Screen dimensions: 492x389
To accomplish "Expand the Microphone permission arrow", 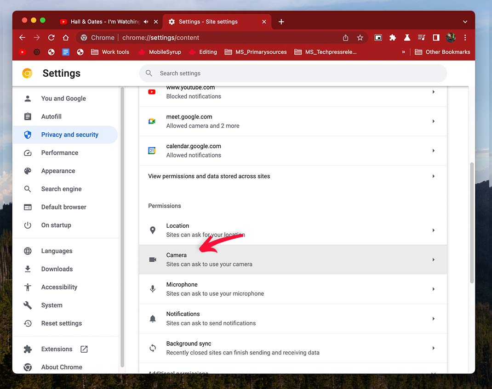I will point(433,289).
